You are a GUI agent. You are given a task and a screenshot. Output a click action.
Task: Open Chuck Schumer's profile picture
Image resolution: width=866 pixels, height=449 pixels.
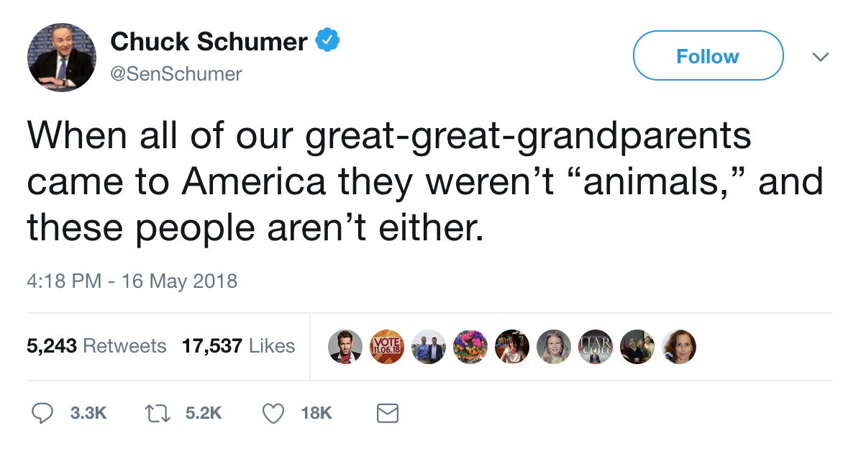coord(62,58)
